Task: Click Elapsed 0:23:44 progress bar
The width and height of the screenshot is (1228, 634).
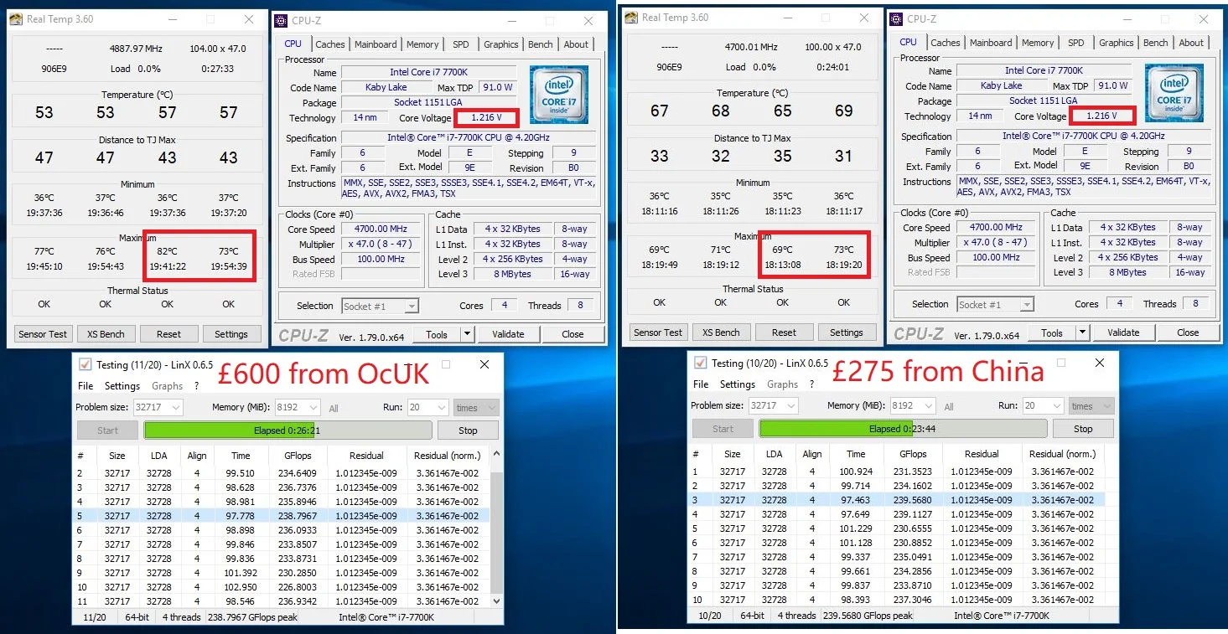Action: 903,429
